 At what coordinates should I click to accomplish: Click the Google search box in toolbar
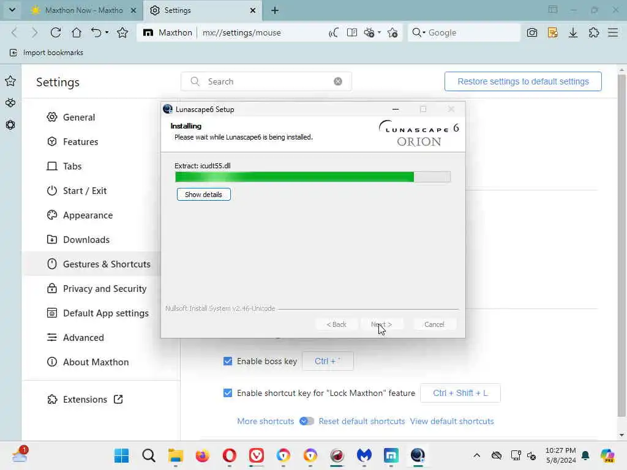click(464, 32)
